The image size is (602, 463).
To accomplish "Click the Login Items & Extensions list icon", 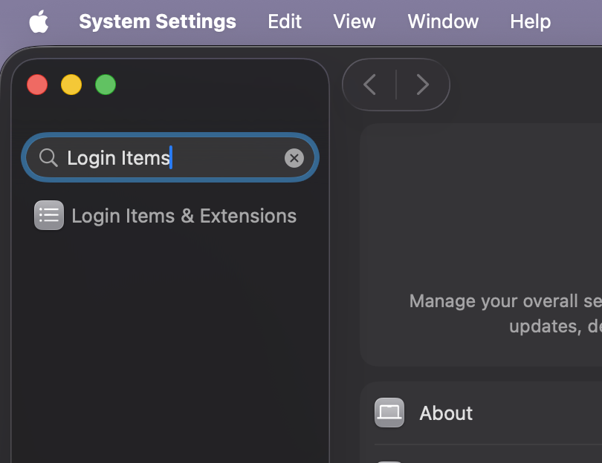I will (48, 215).
